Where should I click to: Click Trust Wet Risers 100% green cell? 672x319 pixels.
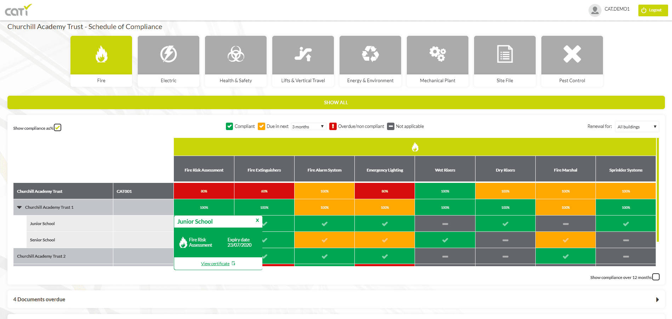pos(445,191)
